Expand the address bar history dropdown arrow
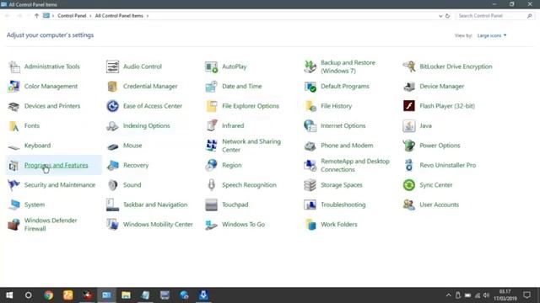 [440, 16]
